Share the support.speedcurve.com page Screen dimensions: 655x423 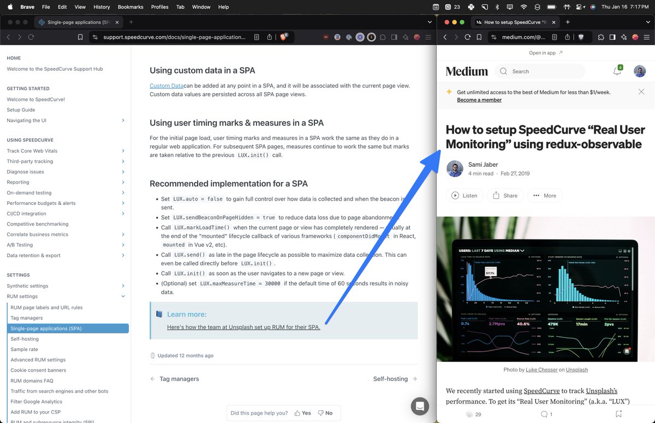pyautogui.click(x=270, y=37)
